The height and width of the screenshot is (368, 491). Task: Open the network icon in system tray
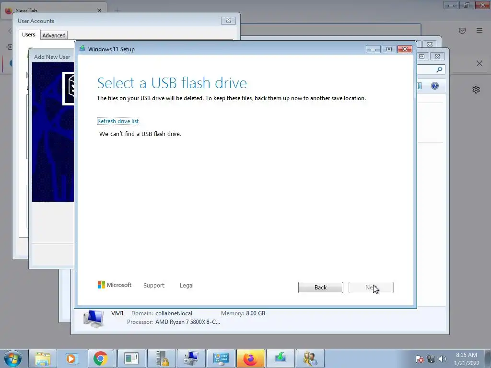(x=431, y=359)
